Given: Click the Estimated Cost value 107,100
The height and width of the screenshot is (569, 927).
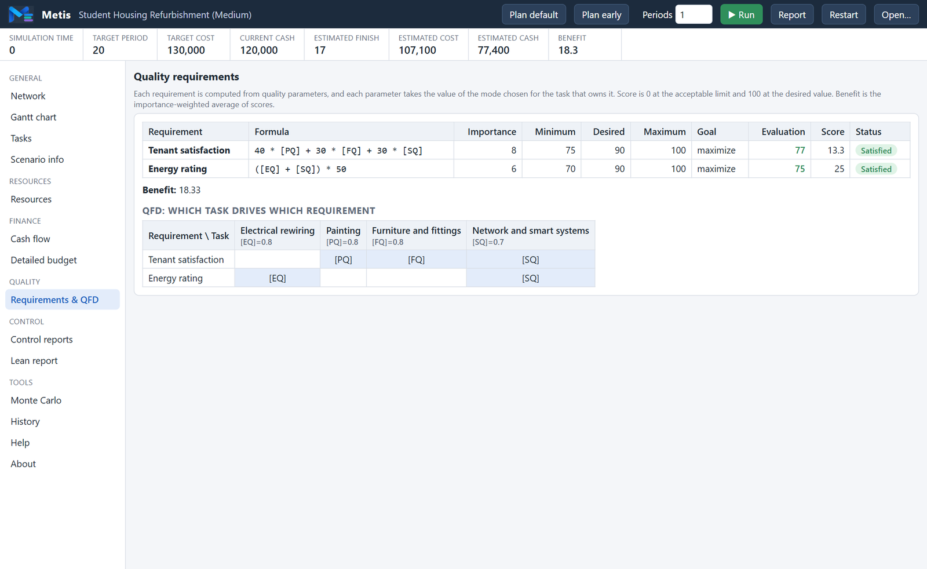Looking at the screenshot, I should pyautogui.click(x=417, y=50).
